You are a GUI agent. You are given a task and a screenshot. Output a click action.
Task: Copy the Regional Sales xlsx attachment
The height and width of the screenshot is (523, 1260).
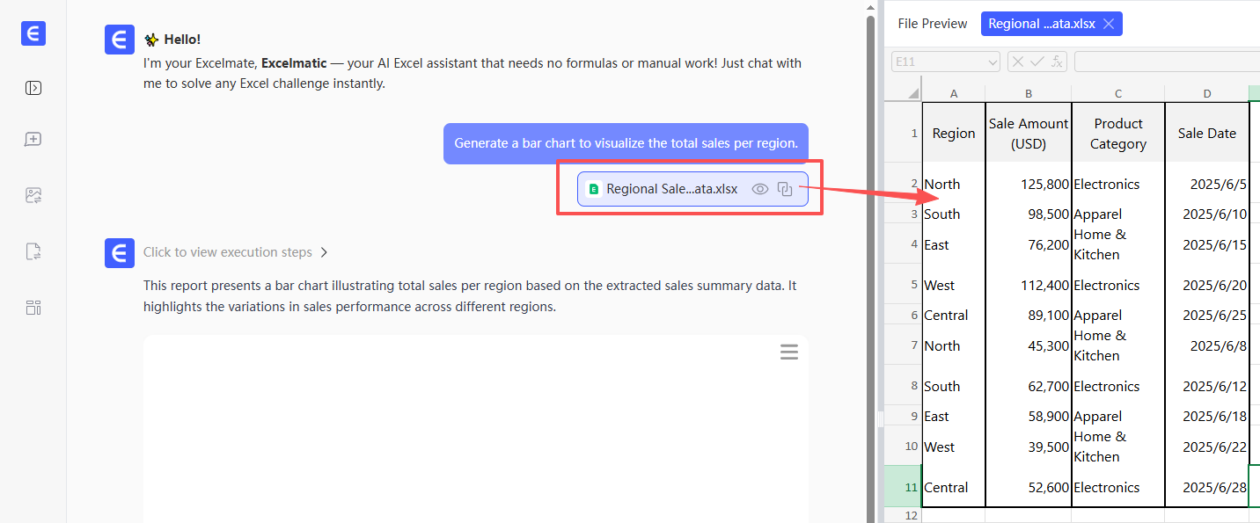(786, 189)
